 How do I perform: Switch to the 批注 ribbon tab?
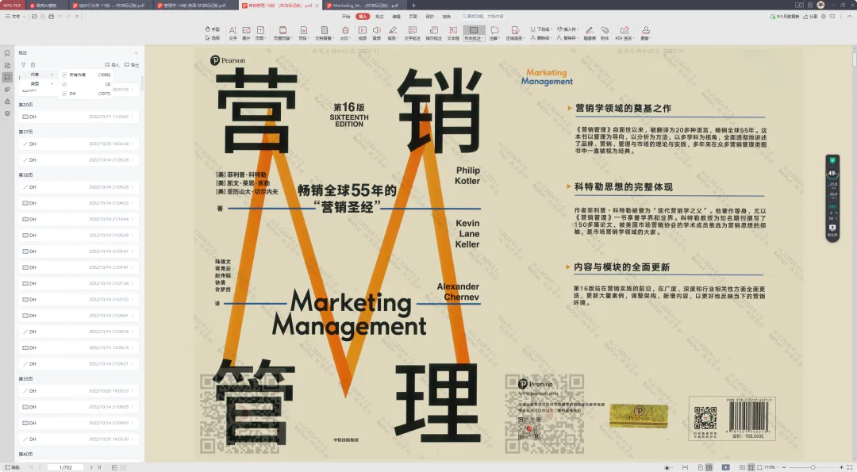(x=379, y=17)
